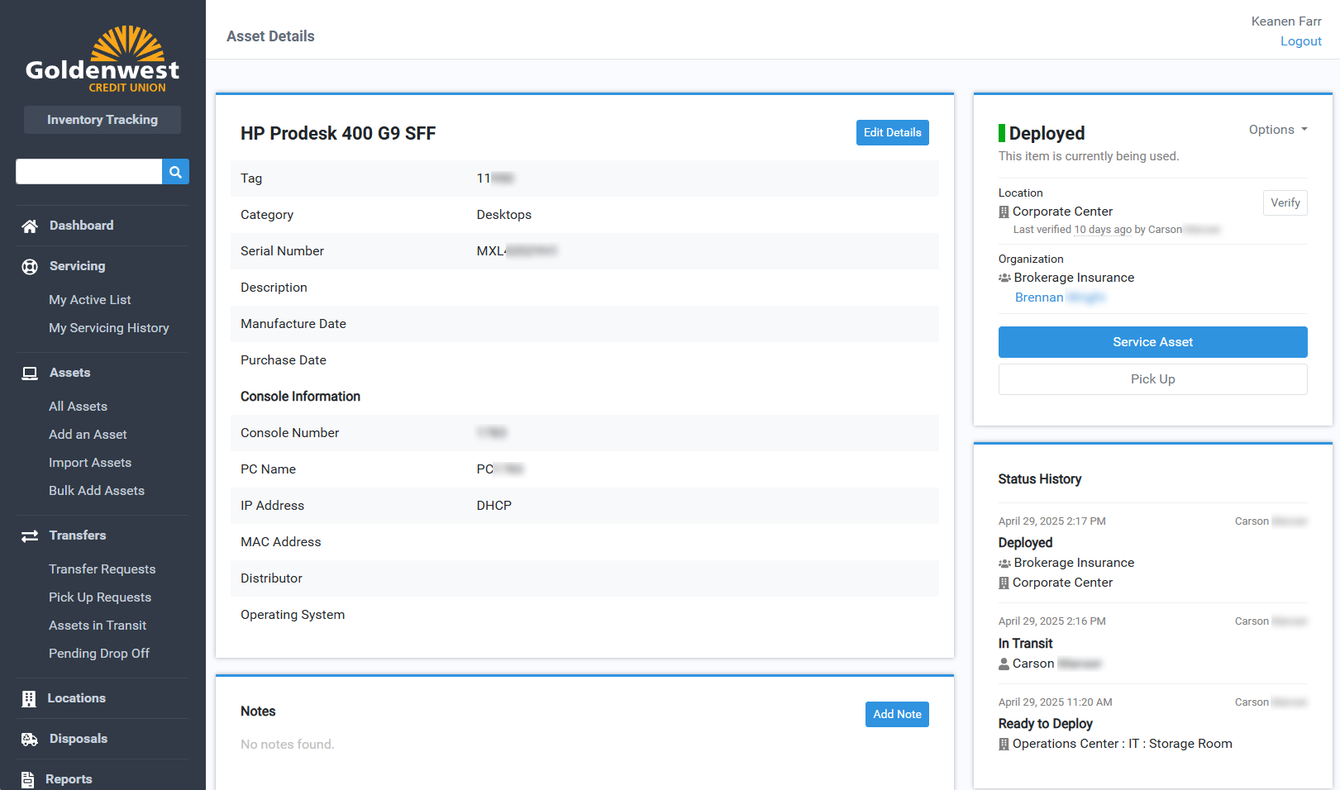Click Verify next to location
The width and height of the screenshot is (1340, 790).
click(1285, 203)
